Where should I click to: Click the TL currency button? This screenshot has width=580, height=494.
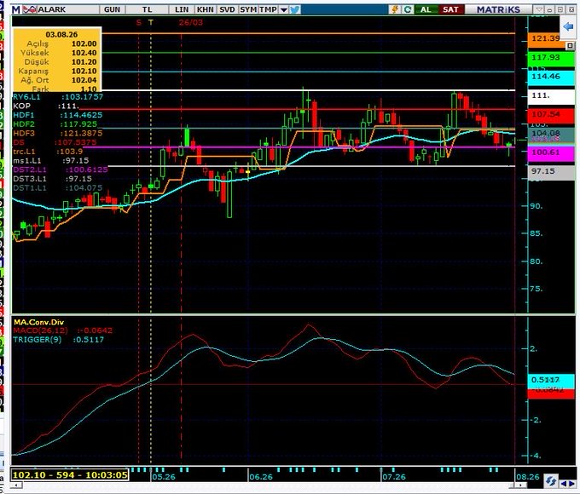tap(147, 9)
